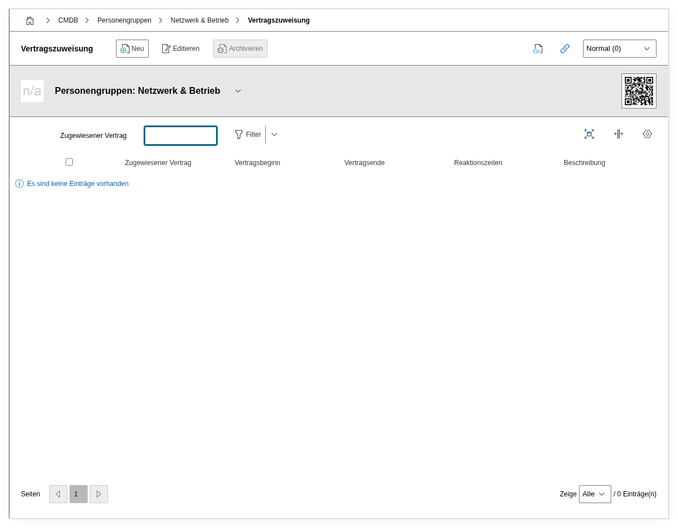Export list via CSV icon

537,49
